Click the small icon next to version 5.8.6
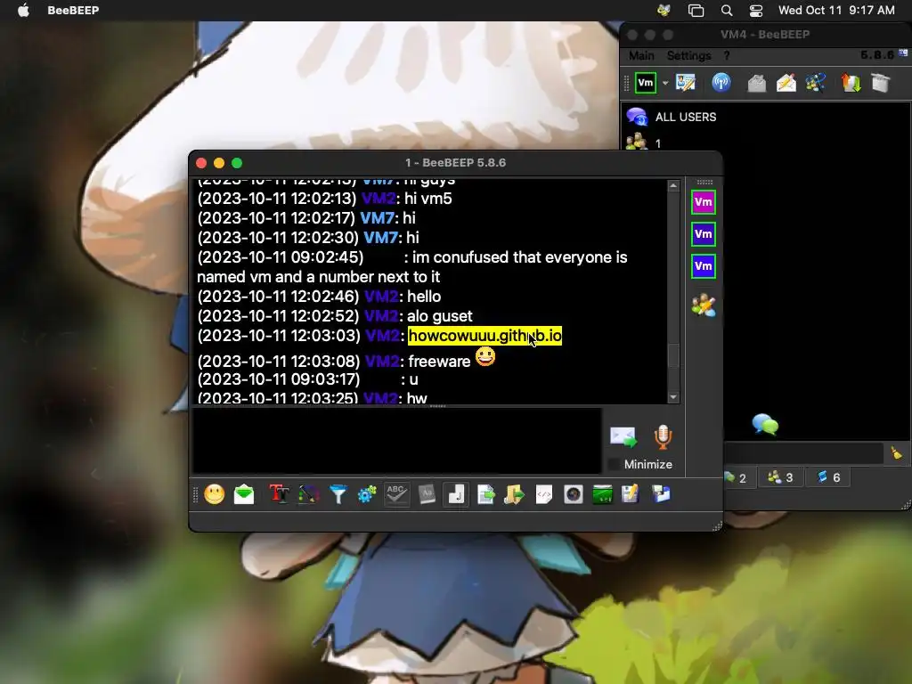 [903, 53]
